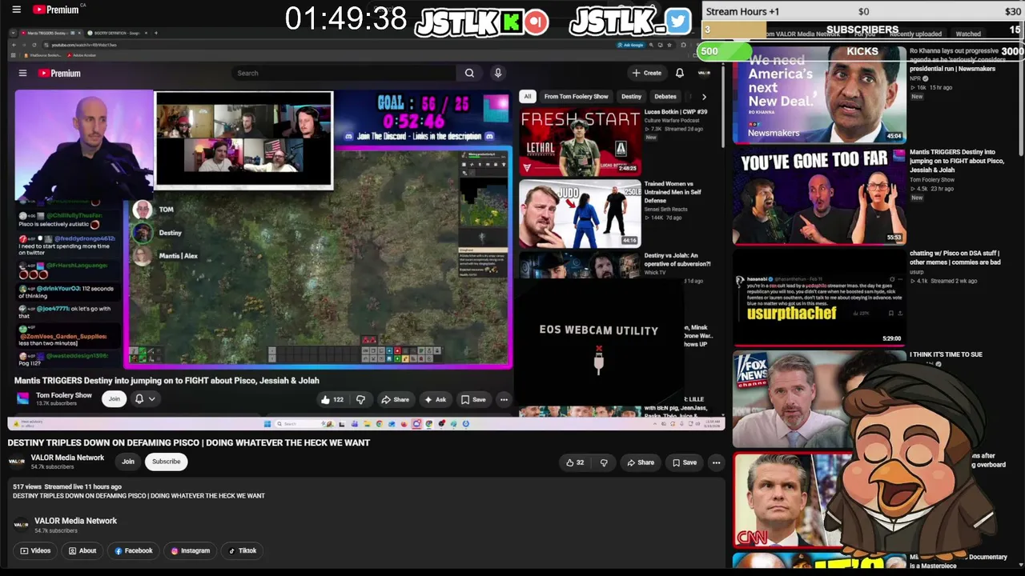The height and width of the screenshot is (576, 1025).
Task: Click the Mantis TRIGGERS Destiny video title
Action: 167,381
